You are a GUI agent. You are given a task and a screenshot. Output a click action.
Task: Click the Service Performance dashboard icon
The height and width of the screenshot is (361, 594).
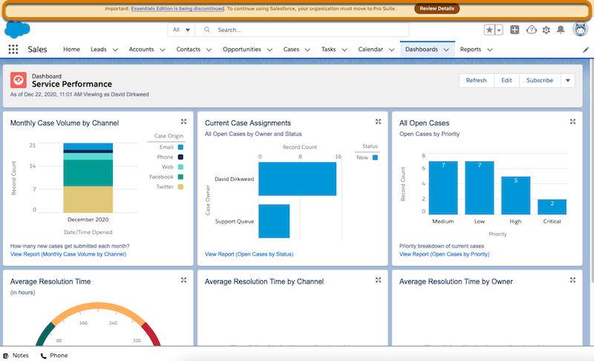click(x=18, y=80)
